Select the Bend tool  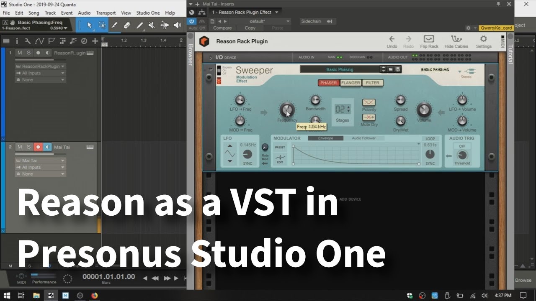(x=165, y=25)
